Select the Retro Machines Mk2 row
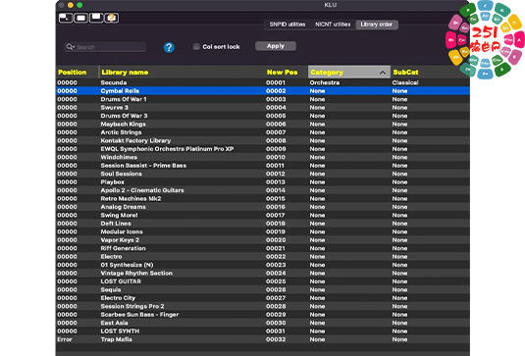525x356 pixels. coord(263,199)
